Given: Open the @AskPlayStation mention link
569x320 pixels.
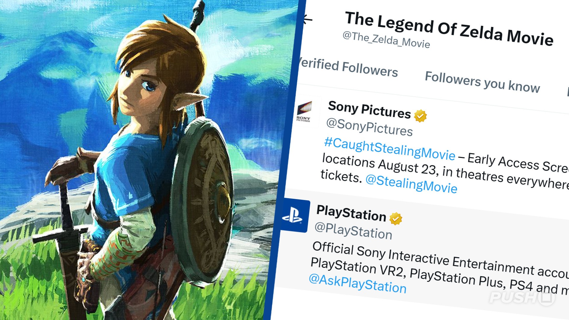Looking at the screenshot, I should pyautogui.click(x=357, y=283).
